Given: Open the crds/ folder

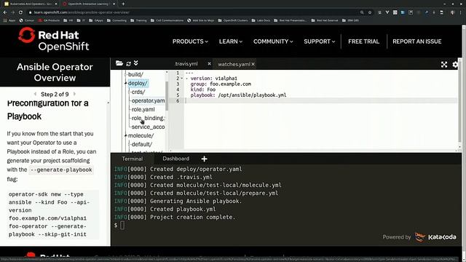Looking at the screenshot, I should pyautogui.click(x=138, y=92).
